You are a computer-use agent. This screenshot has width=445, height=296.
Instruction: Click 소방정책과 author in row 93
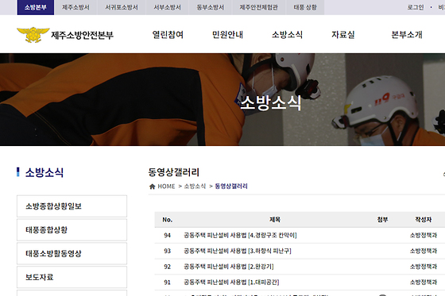click(424, 251)
